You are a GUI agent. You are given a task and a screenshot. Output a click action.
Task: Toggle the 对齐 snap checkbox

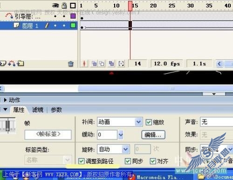(153, 161)
